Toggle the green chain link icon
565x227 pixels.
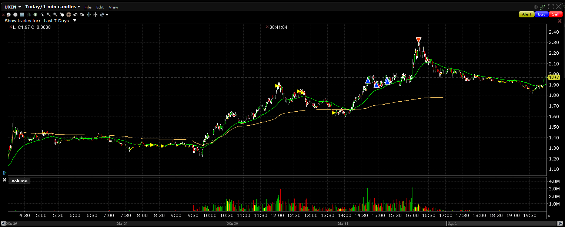pyautogui.click(x=542, y=7)
